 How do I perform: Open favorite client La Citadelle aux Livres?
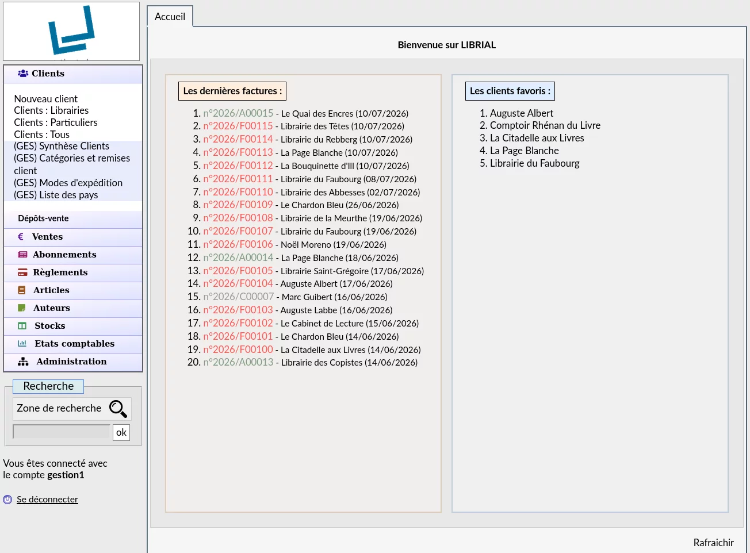pyautogui.click(x=537, y=138)
